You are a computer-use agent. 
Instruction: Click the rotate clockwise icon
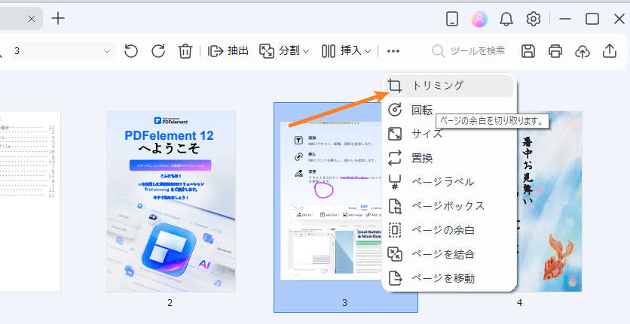point(158,51)
